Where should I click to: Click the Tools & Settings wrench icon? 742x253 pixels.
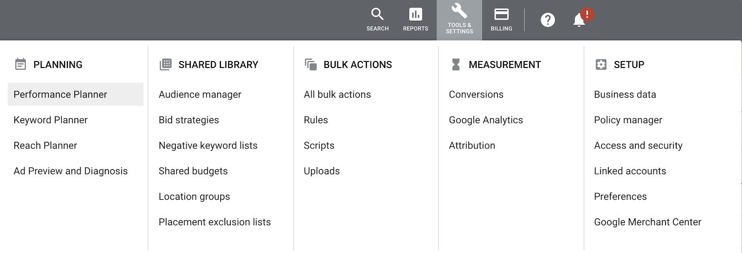(x=459, y=11)
